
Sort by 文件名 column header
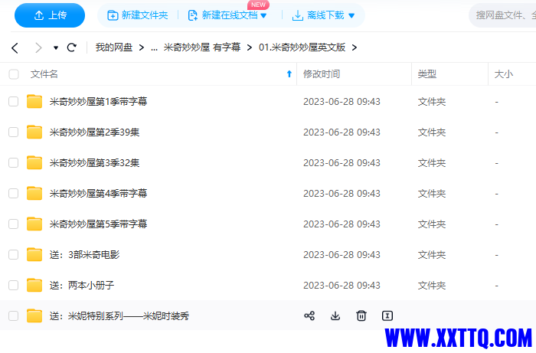pos(44,74)
